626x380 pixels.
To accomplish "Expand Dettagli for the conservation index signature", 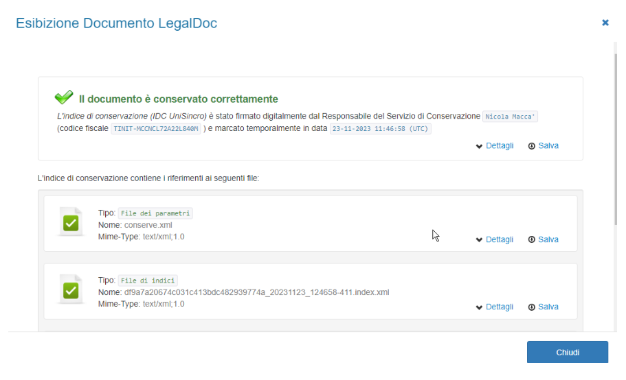I will click(495, 146).
